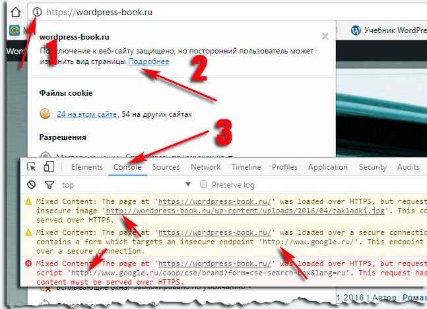Viewport: 427px width, 309px height.
Task: Switch to the Audits tab
Action: coord(409,167)
